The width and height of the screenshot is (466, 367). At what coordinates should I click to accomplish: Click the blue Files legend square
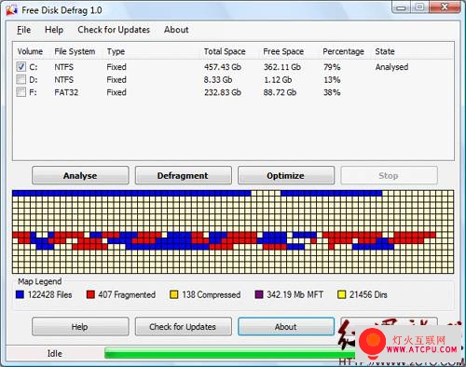[x=20, y=294]
